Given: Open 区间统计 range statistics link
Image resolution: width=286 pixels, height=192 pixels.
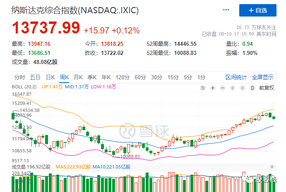Looking at the screenshot, I should pos(236,77).
